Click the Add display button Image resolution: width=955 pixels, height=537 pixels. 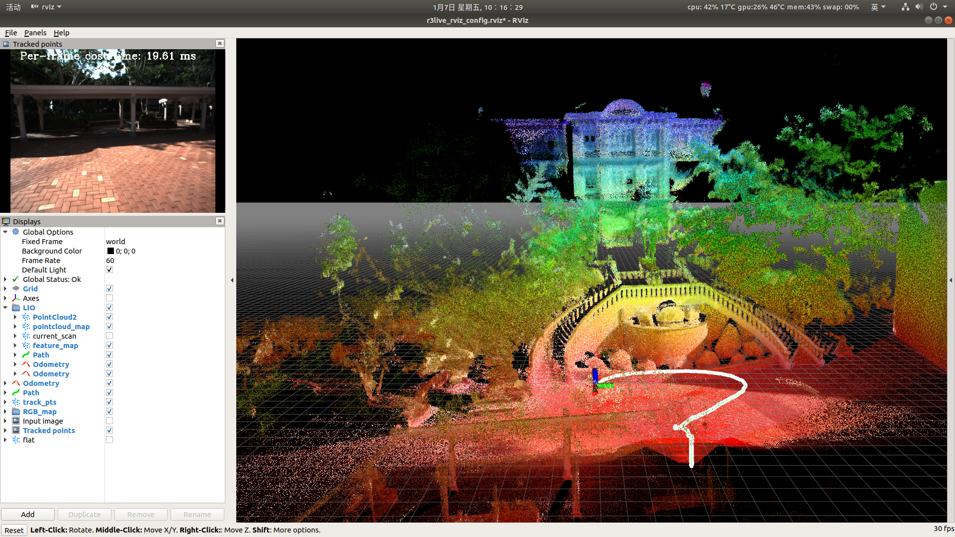tap(28, 514)
